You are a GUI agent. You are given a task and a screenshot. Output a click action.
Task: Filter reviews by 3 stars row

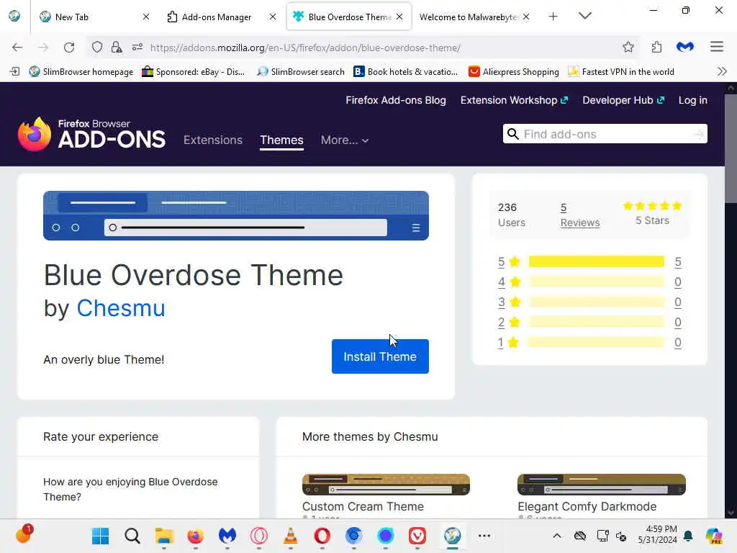(589, 302)
